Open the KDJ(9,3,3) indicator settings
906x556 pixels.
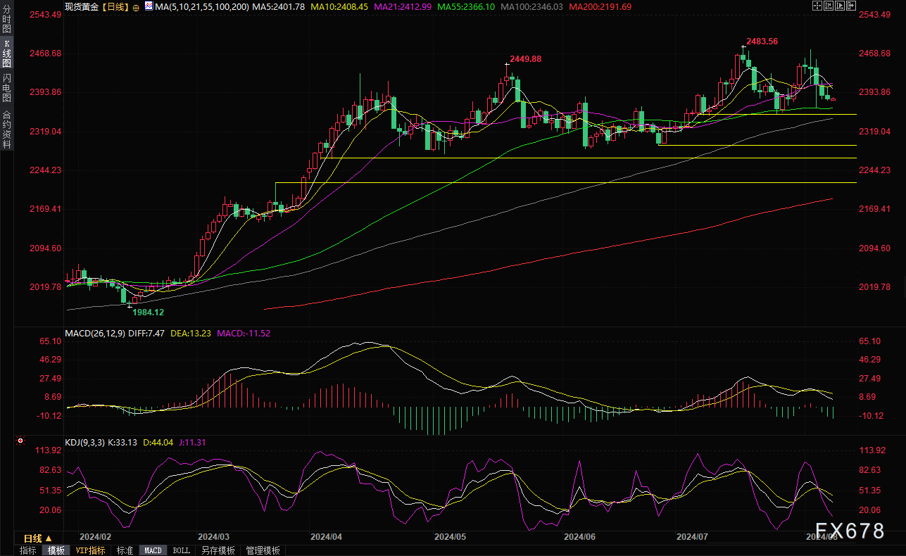(x=84, y=443)
